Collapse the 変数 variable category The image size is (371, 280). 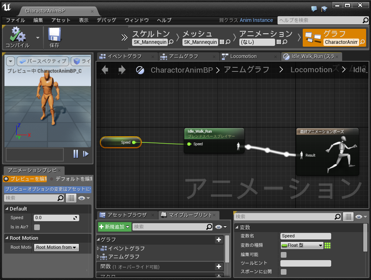pos(237,227)
